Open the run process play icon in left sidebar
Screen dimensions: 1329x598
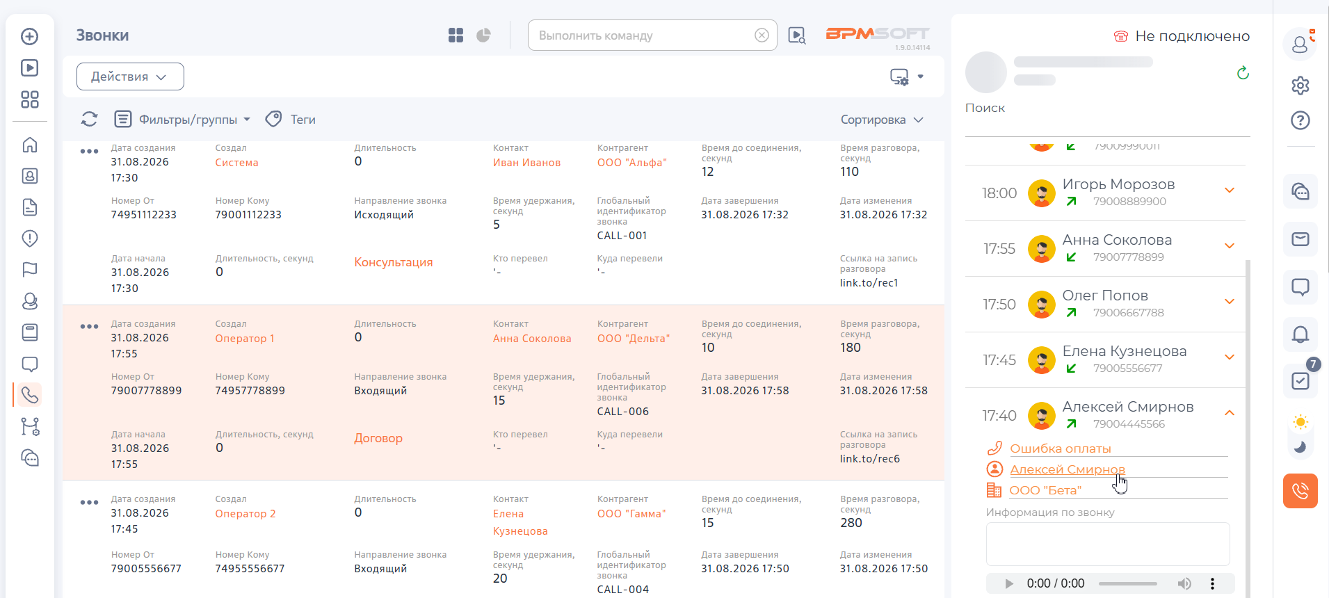[29, 67]
